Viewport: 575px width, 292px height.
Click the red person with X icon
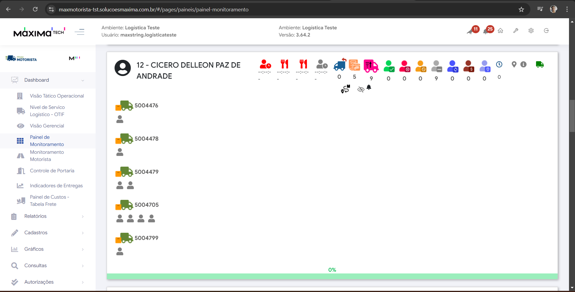click(405, 66)
